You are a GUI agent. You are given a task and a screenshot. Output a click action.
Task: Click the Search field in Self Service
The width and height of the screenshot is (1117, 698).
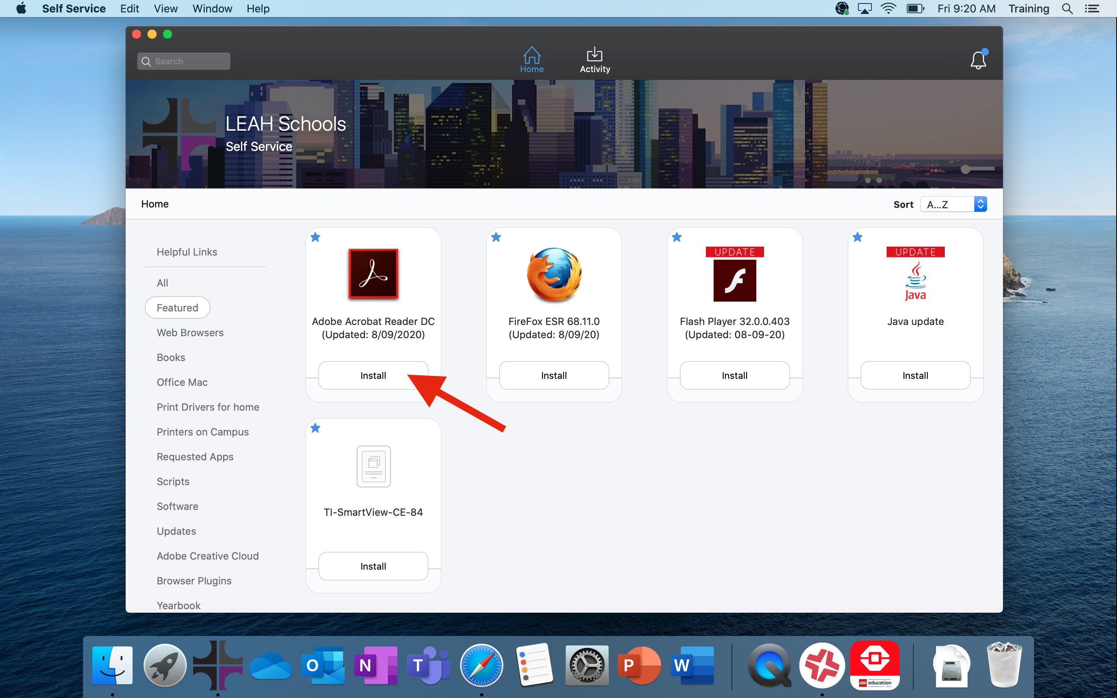(184, 61)
